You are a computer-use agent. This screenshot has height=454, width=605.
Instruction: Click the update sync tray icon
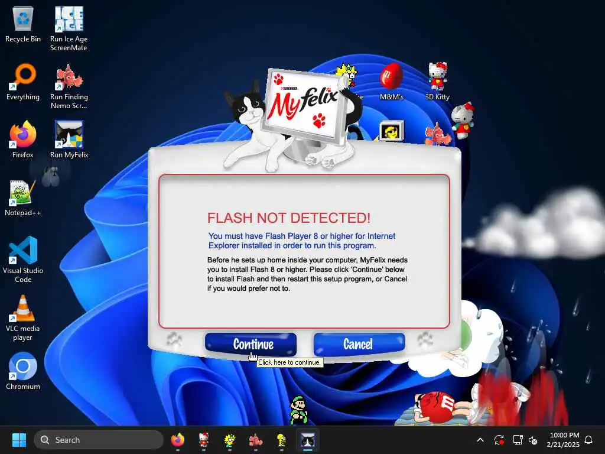click(x=499, y=440)
